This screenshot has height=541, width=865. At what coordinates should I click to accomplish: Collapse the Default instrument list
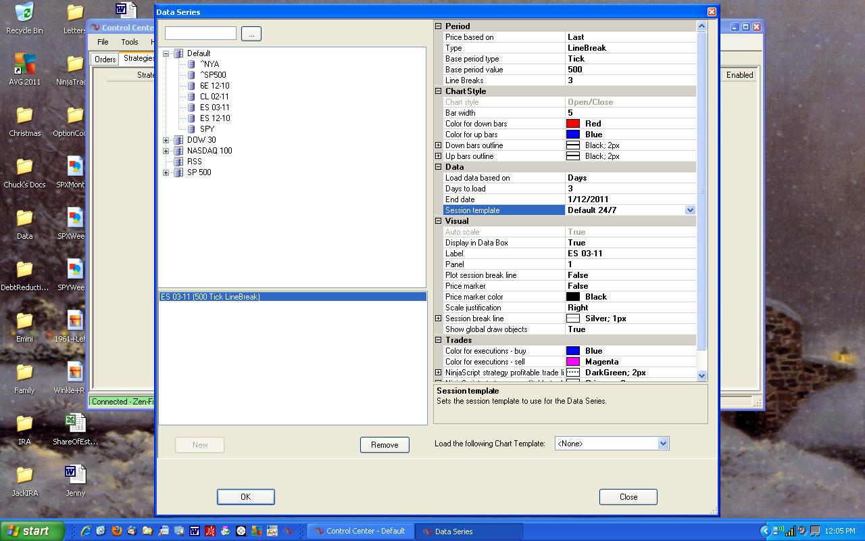tap(166, 53)
